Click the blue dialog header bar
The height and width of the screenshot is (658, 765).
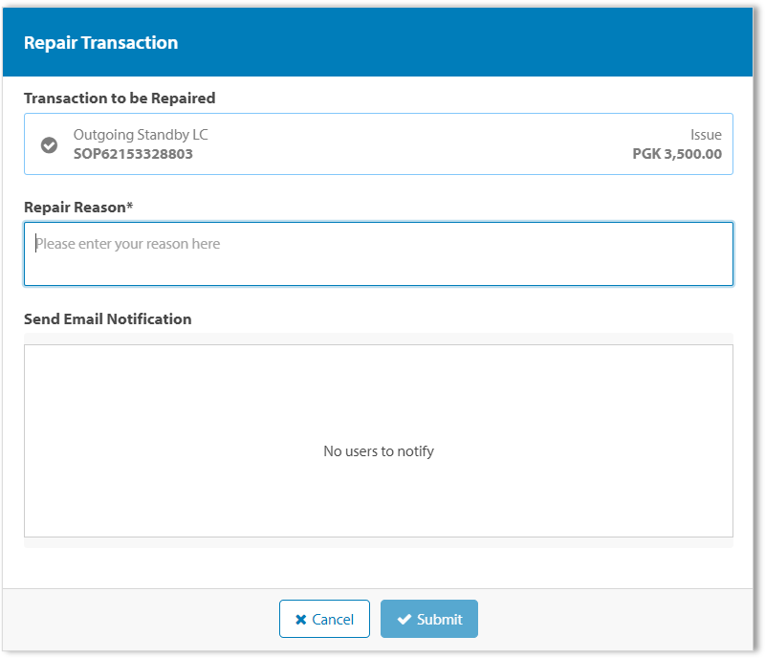point(478,43)
